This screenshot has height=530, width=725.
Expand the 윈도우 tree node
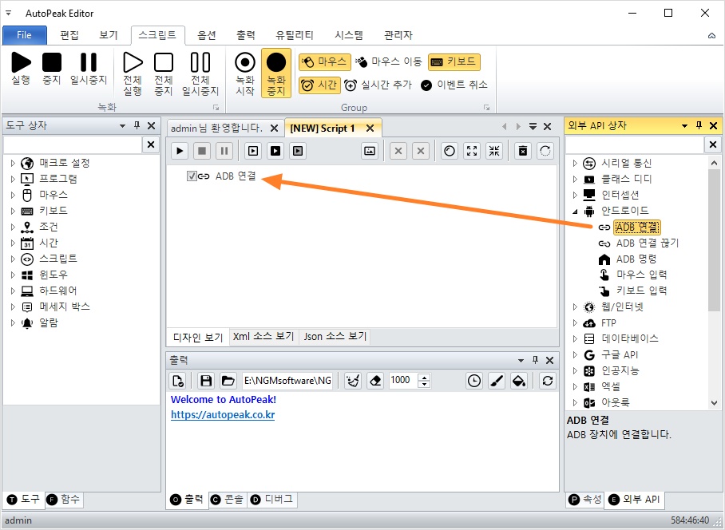click(13, 275)
